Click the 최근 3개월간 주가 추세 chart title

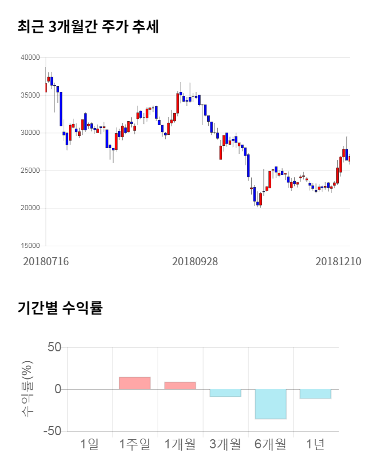[x=88, y=26]
